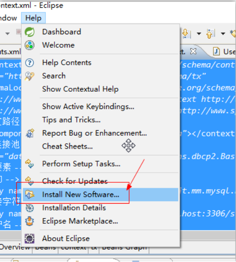Select Perform Setup Tasks...
This screenshot has width=236, height=262.
point(101,164)
